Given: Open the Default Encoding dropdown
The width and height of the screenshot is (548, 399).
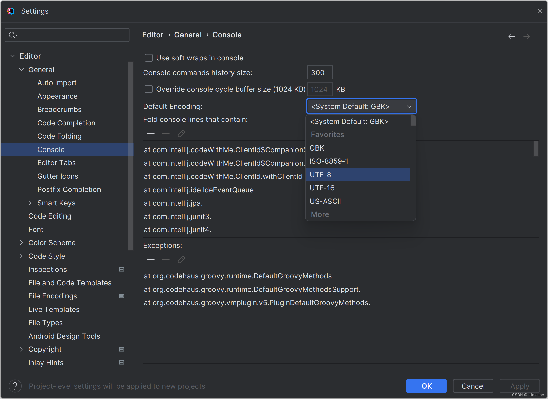Looking at the screenshot, I should [360, 106].
